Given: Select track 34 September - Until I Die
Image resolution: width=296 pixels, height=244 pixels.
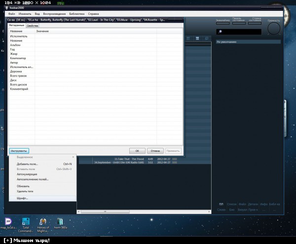Looking at the screenshot, I should pos(145,162).
